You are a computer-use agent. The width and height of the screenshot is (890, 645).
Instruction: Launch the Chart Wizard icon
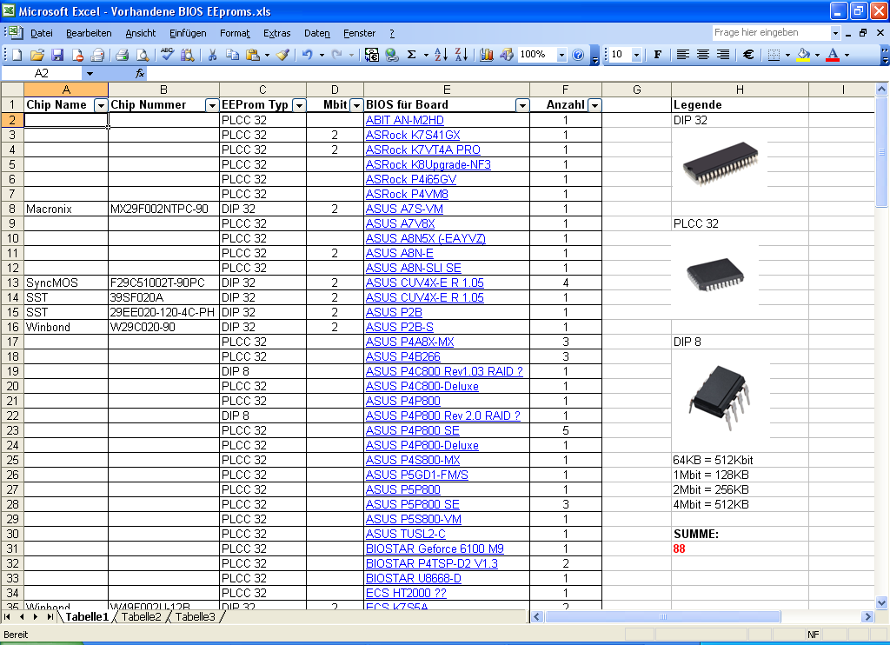(487, 55)
